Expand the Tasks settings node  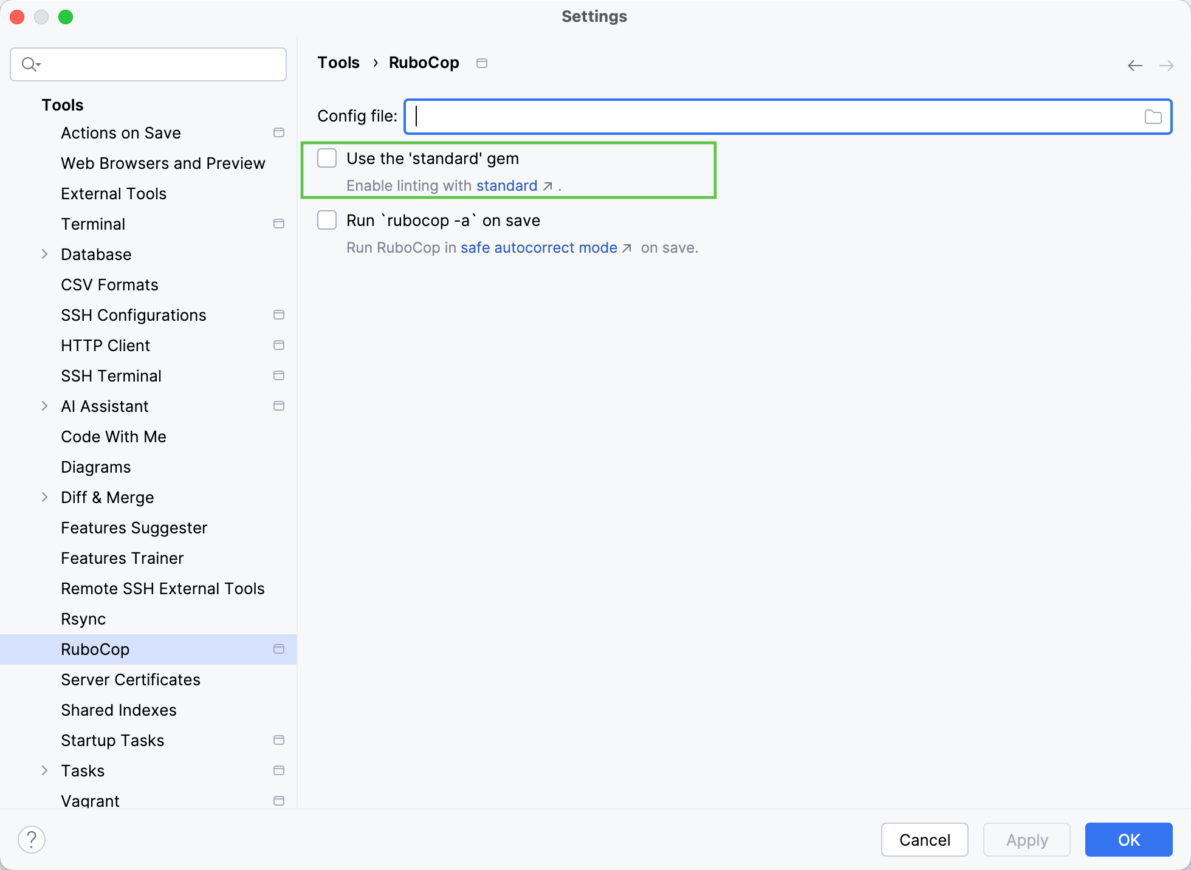click(x=44, y=770)
